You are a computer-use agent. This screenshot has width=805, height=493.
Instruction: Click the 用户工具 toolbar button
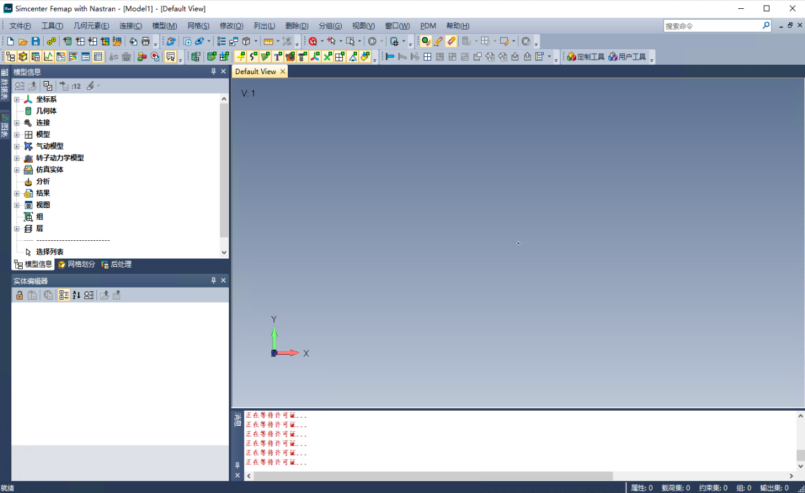click(627, 57)
